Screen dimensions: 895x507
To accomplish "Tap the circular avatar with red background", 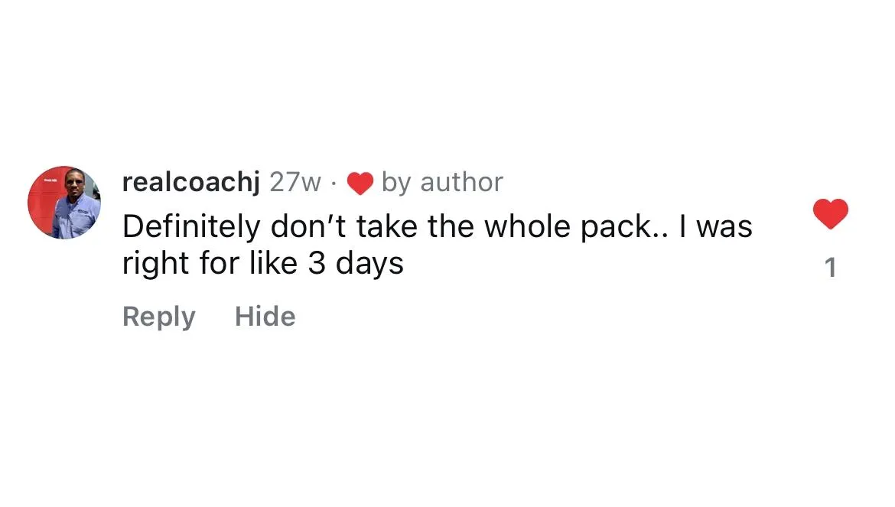I will coord(64,203).
